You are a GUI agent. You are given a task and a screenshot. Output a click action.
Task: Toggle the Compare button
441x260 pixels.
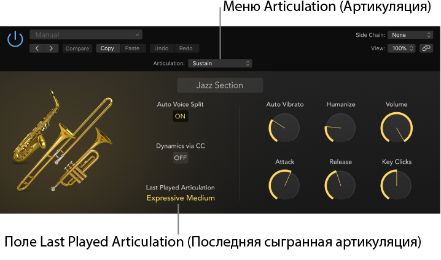(x=77, y=48)
